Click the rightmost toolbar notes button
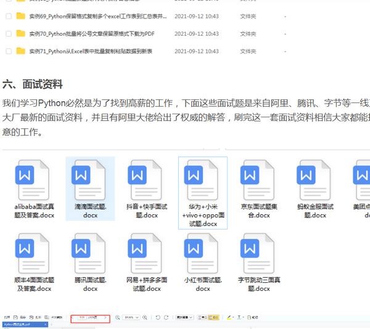The image size is (370, 329). point(252,317)
